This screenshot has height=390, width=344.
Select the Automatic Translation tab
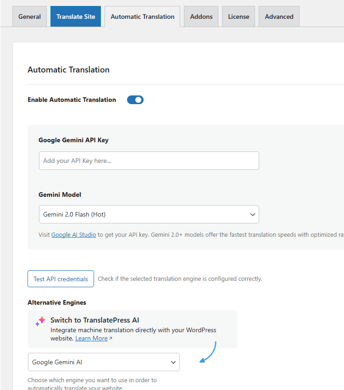coord(142,17)
